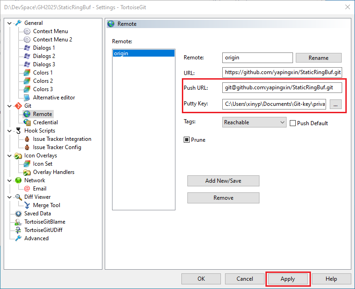Click the Email @ icon
Image resolution: width=355 pixels, height=289 pixels.
(27, 189)
